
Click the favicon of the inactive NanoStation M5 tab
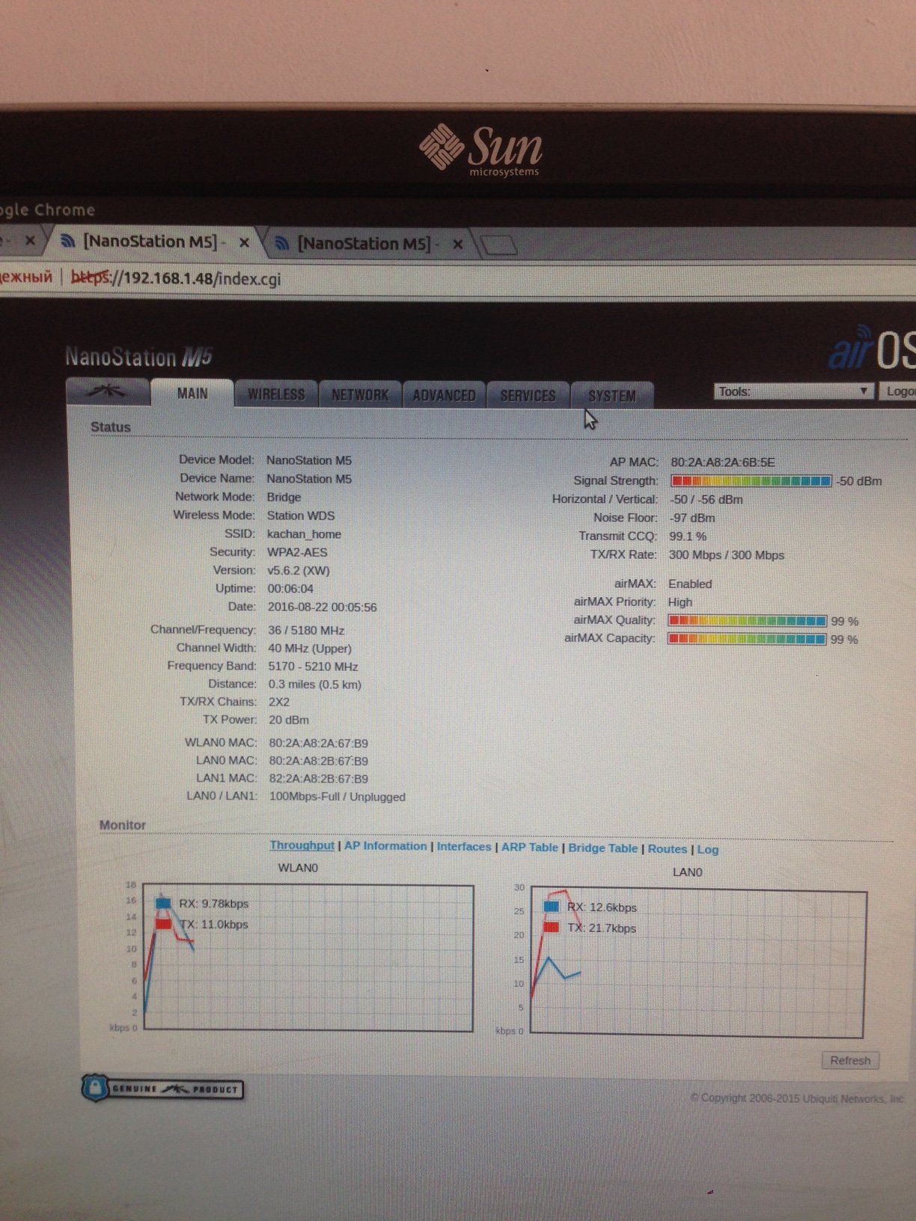point(282,243)
